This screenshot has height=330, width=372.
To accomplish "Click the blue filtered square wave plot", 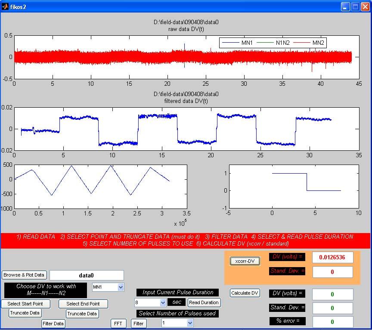I will [x=187, y=129].
